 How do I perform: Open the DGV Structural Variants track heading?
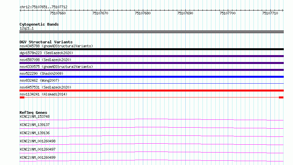tap(46, 42)
